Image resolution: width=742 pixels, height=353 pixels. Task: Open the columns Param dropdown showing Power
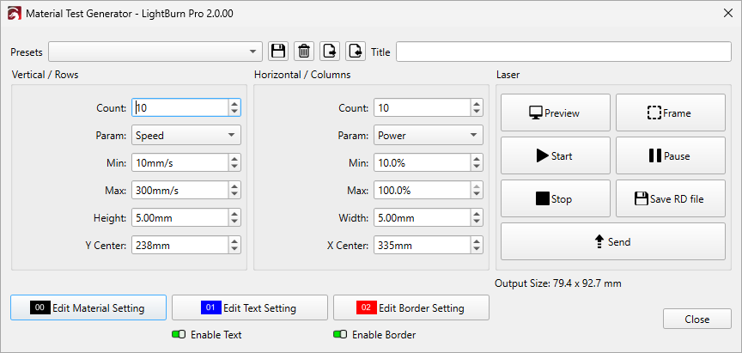(429, 135)
